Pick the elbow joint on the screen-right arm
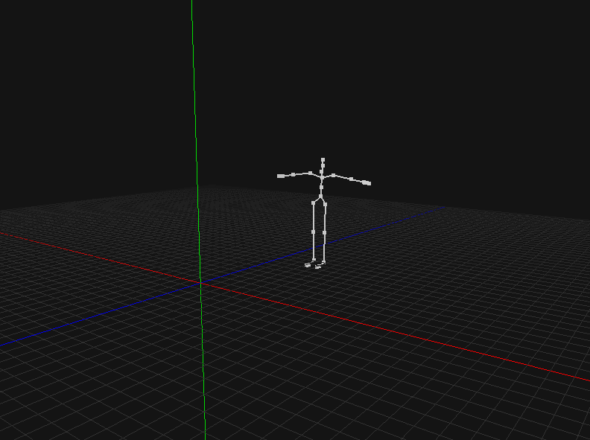 click(x=351, y=179)
